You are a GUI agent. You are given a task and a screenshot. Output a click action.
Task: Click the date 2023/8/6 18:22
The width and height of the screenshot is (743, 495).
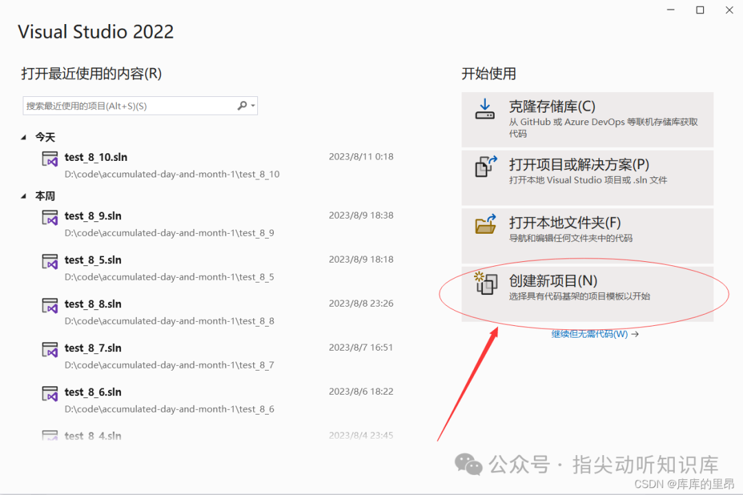(361, 392)
